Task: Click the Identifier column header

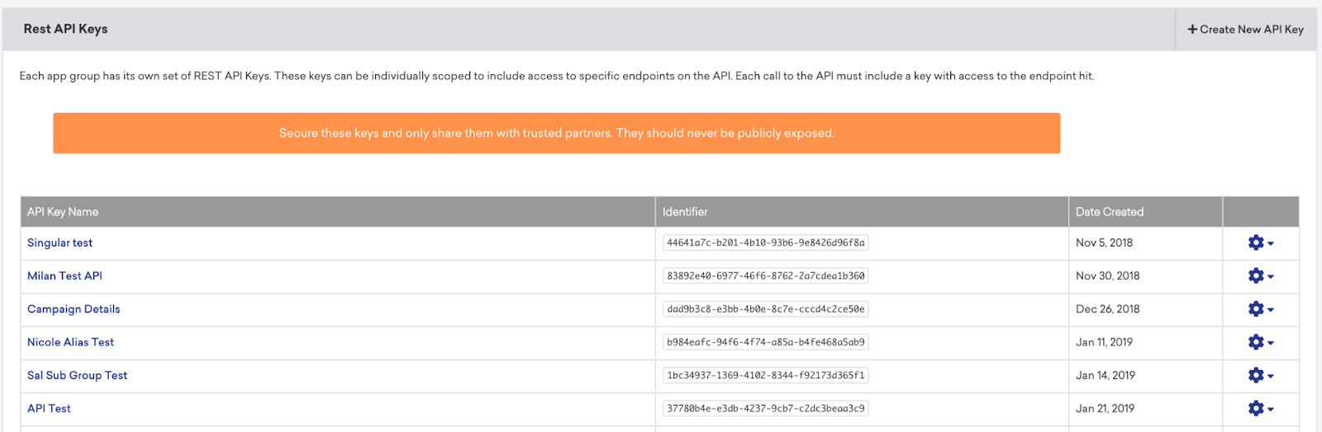Action: (685, 212)
